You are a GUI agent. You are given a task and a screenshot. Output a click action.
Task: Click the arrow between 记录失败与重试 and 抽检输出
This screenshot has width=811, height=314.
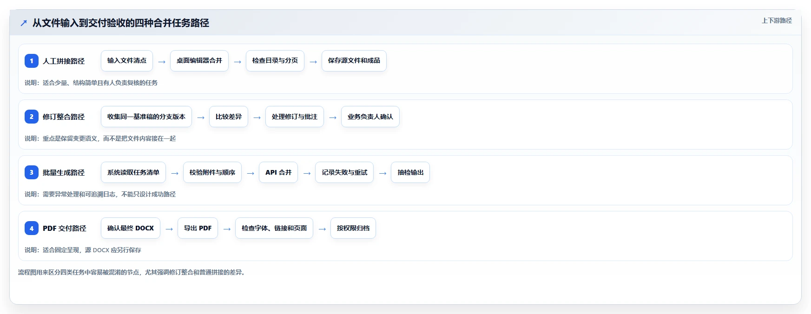[x=382, y=173]
